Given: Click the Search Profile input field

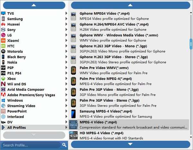Looking at the screenshot, I should click(x=31, y=145).
